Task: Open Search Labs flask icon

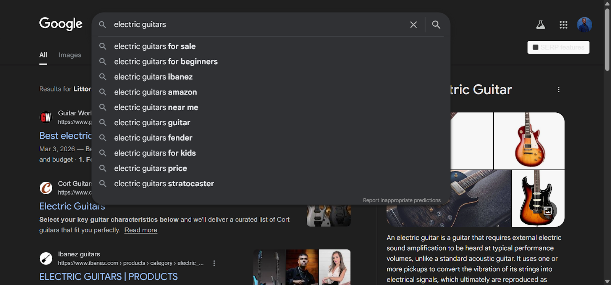Action: 540,25
